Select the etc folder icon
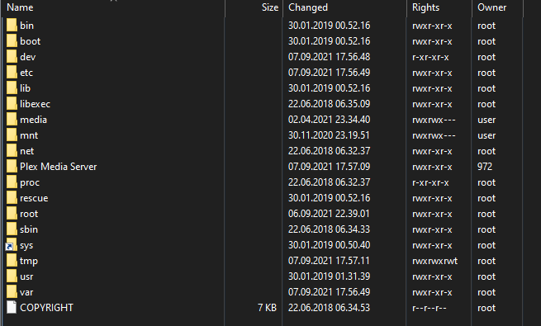 12,73
